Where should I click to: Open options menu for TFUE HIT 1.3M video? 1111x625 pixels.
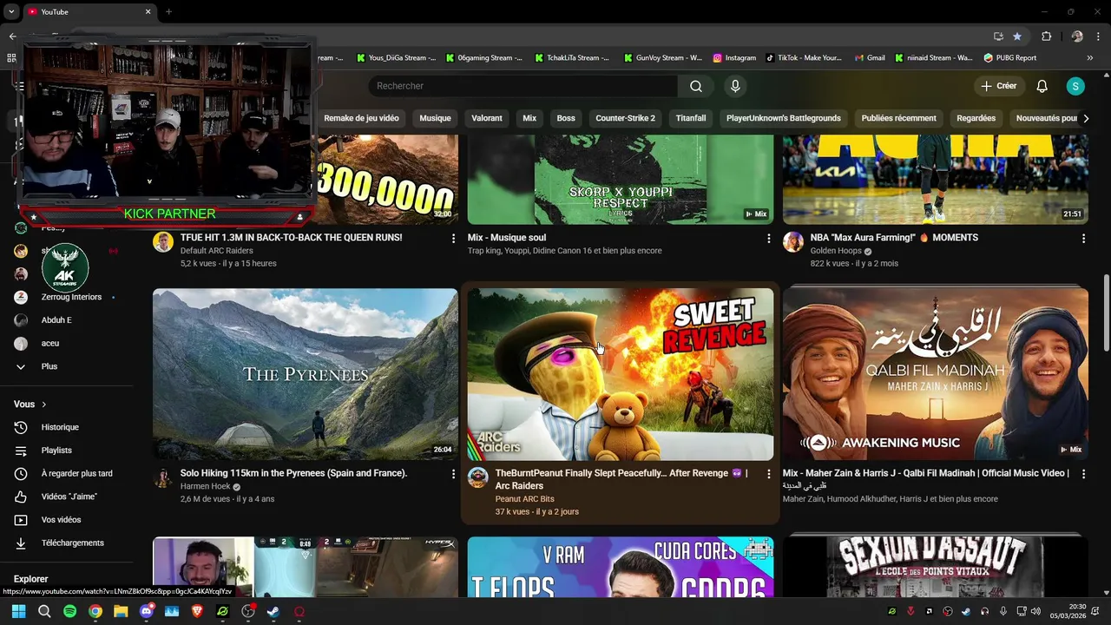[x=453, y=238]
